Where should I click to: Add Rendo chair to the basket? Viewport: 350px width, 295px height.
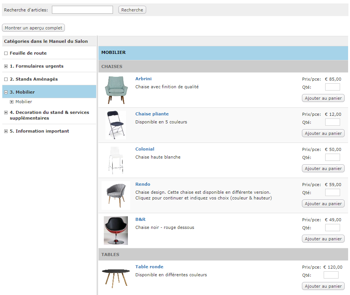coord(323,204)
